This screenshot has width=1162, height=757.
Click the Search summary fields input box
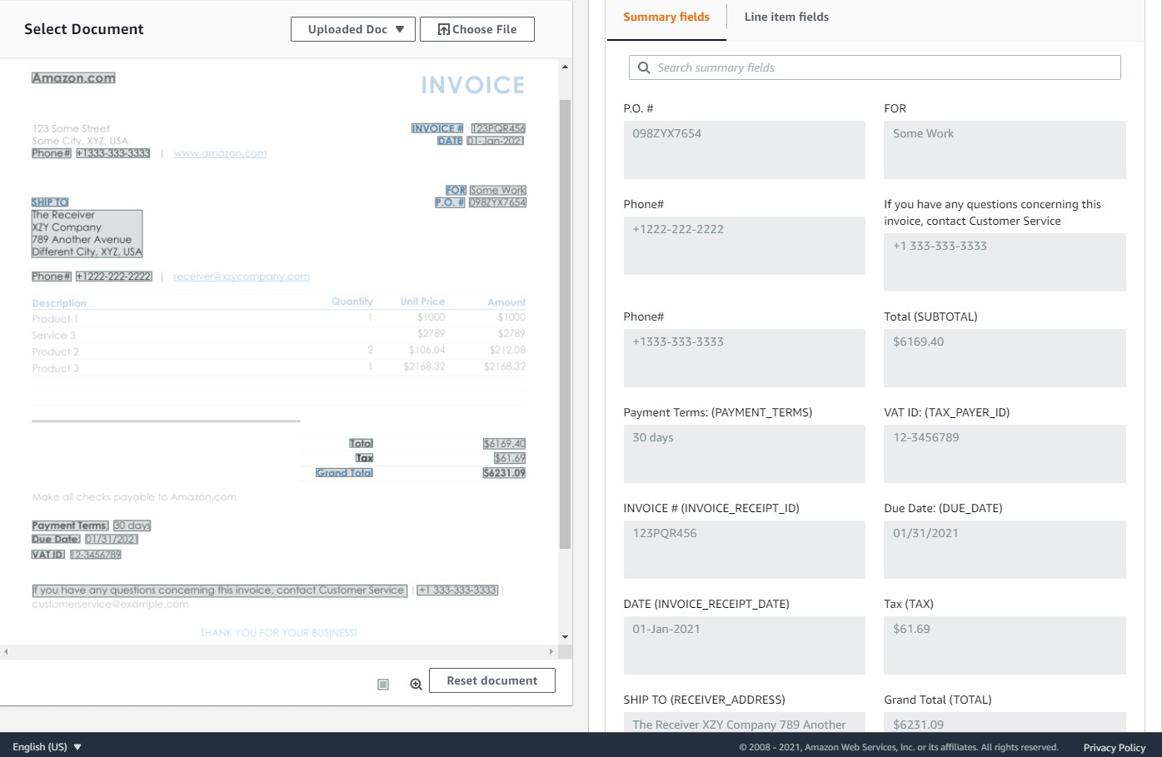click(875, 67)
